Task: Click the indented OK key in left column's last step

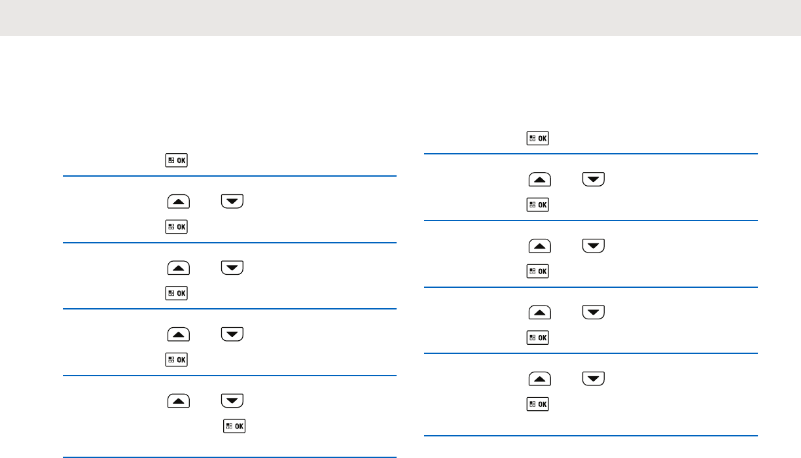Action: pyautogui.click(x=235, y=426)
